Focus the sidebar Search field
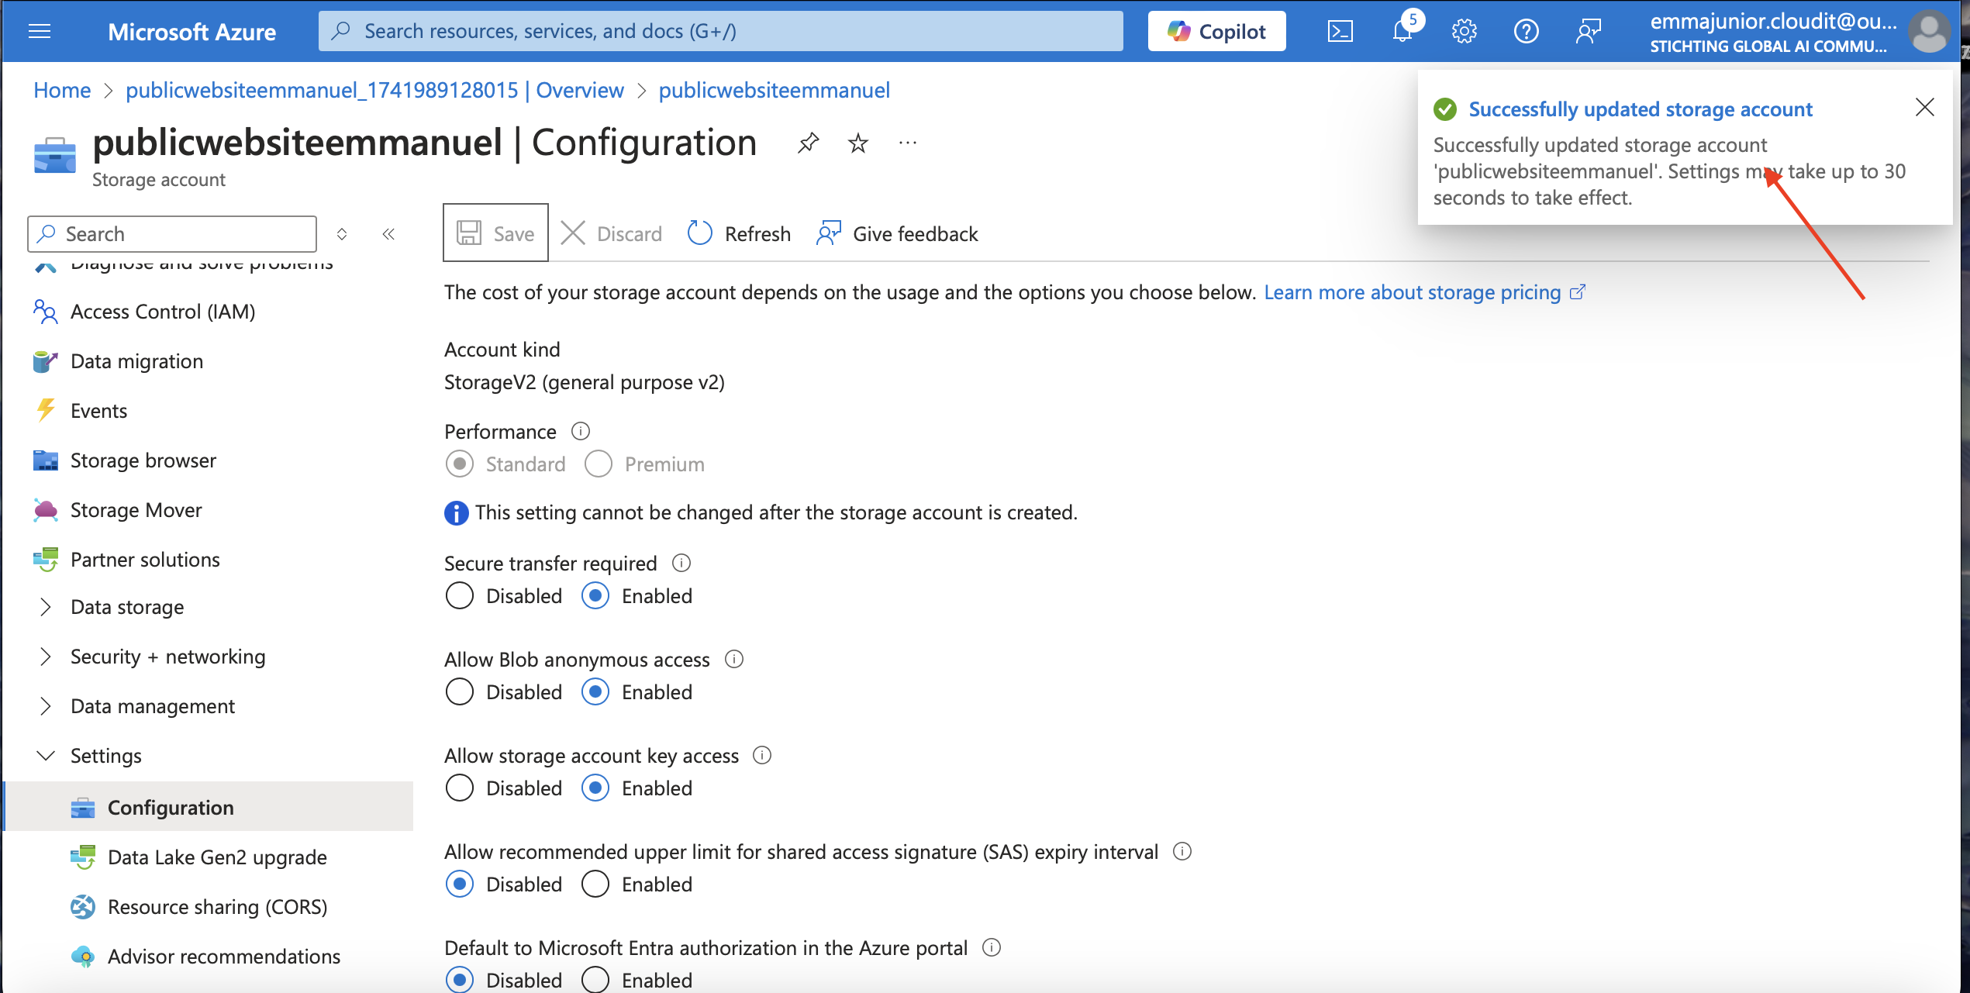This screenshot has width=1970, height=993. click(x=172, y=234)
